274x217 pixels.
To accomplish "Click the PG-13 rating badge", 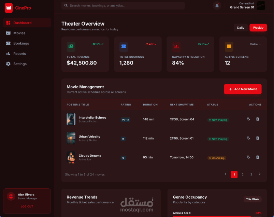I will point(126,120).
